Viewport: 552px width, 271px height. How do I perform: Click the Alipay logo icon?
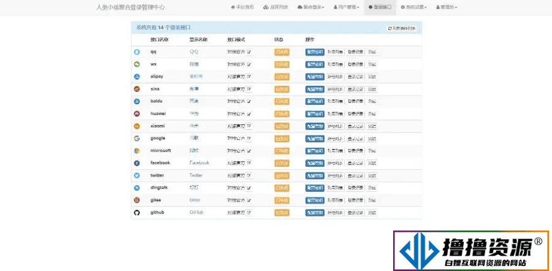coord(137,77)
